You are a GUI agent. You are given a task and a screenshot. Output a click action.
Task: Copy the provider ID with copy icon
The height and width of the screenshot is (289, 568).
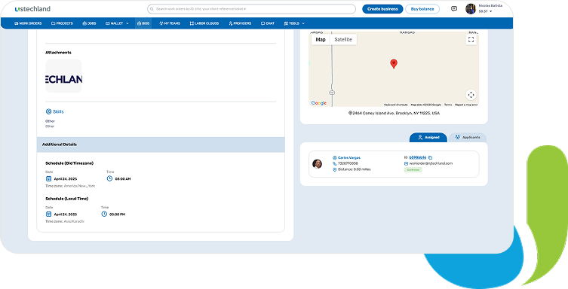pos(431,157)
